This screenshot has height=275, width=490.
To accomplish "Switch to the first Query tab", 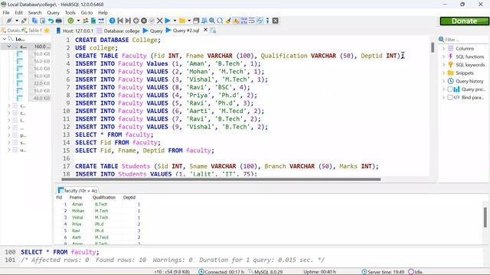I will (x=153, y=31).
